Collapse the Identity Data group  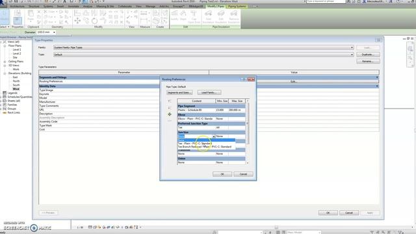[377, 86]
